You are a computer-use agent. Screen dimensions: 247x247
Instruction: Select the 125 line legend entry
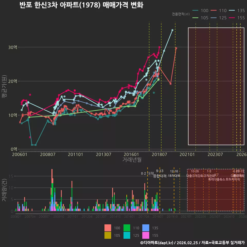[x=219, y=18]
